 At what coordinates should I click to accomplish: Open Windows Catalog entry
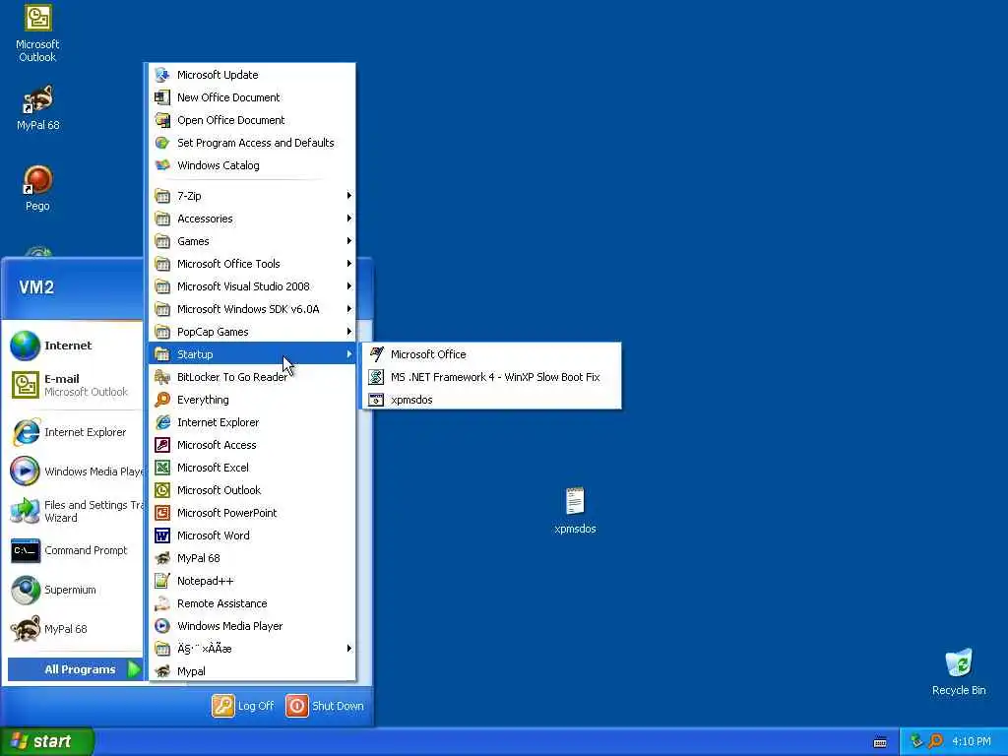pyautogui.click(x=252, y=165)
